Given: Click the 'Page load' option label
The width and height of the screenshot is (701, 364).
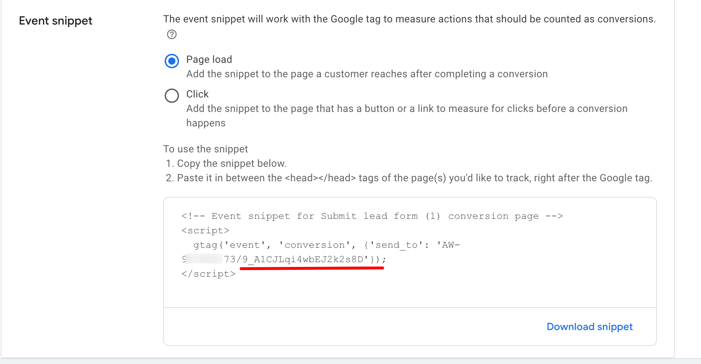Looking at the screenshot, I should point(209,60).
